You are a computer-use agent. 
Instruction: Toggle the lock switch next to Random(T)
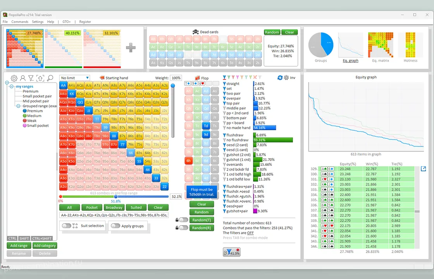pyautogui.click(x=183, y=220)
